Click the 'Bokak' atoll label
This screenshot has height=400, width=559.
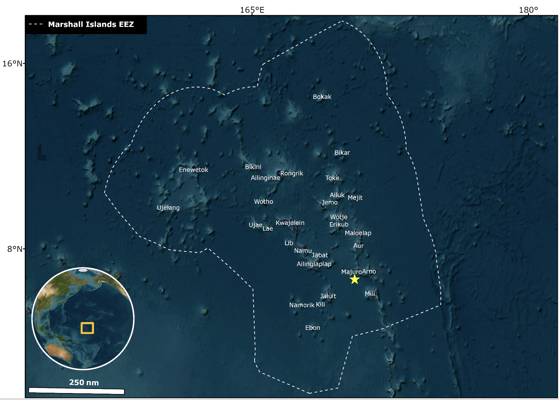(x=322, y=97)
